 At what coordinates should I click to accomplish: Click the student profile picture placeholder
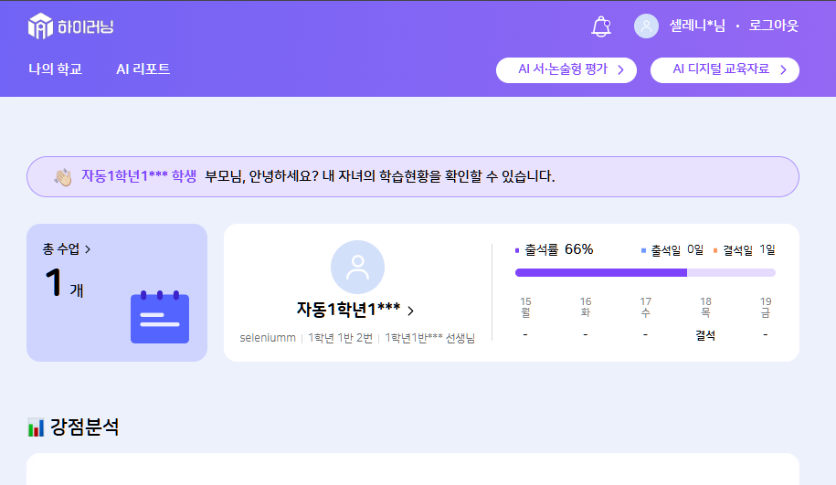tap(357, 267)
